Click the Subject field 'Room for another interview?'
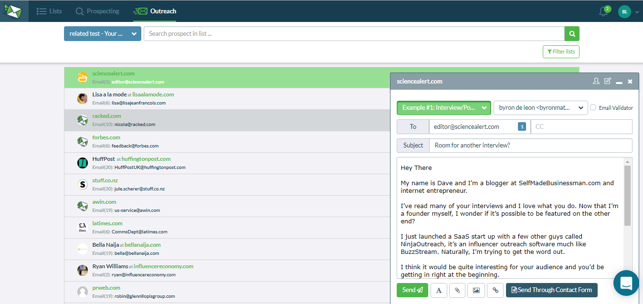643x304 pixels. [531, 146]
